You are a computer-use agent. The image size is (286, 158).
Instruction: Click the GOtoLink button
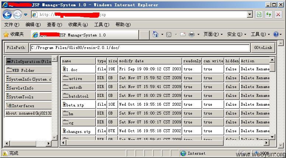pyautogui.click(x=263, y=48)
